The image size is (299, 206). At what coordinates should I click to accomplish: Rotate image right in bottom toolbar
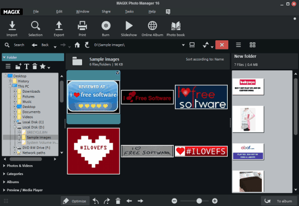coord(107,201)
